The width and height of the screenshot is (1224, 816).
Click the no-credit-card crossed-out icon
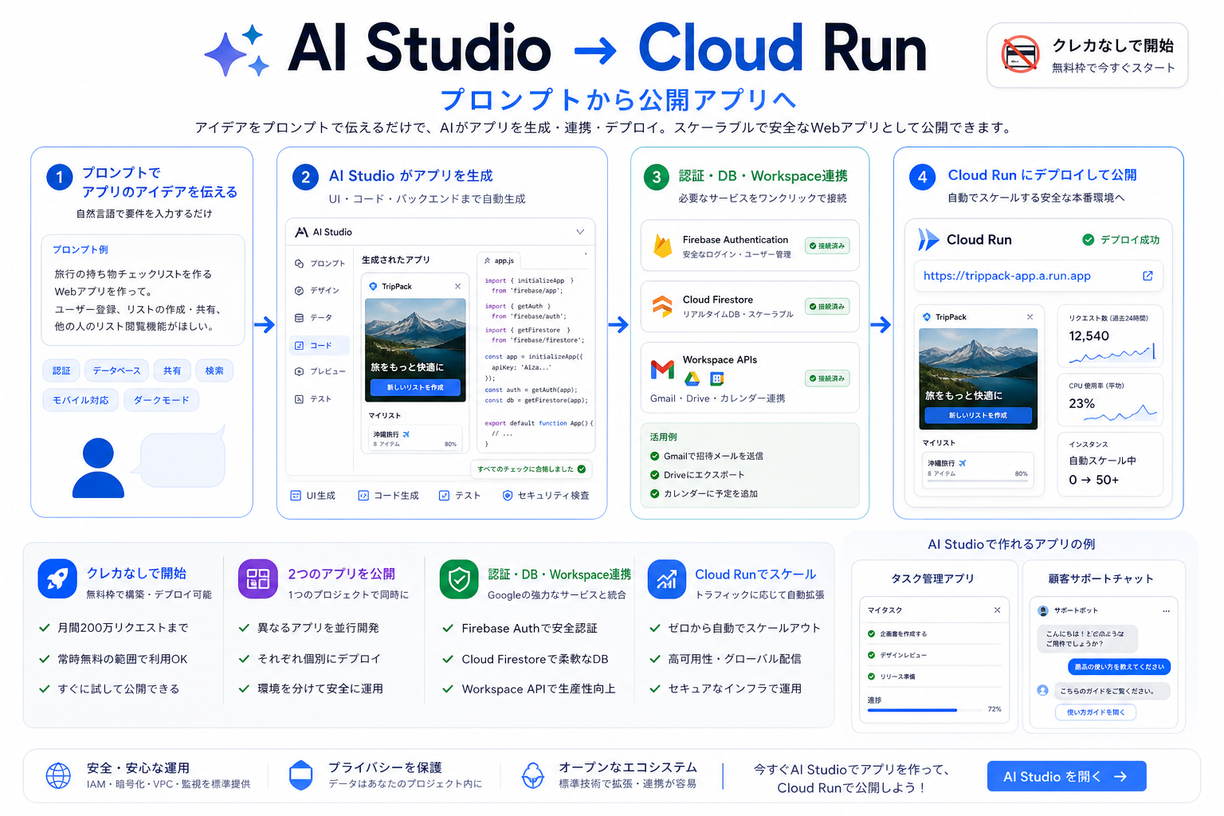[1020, 54]
